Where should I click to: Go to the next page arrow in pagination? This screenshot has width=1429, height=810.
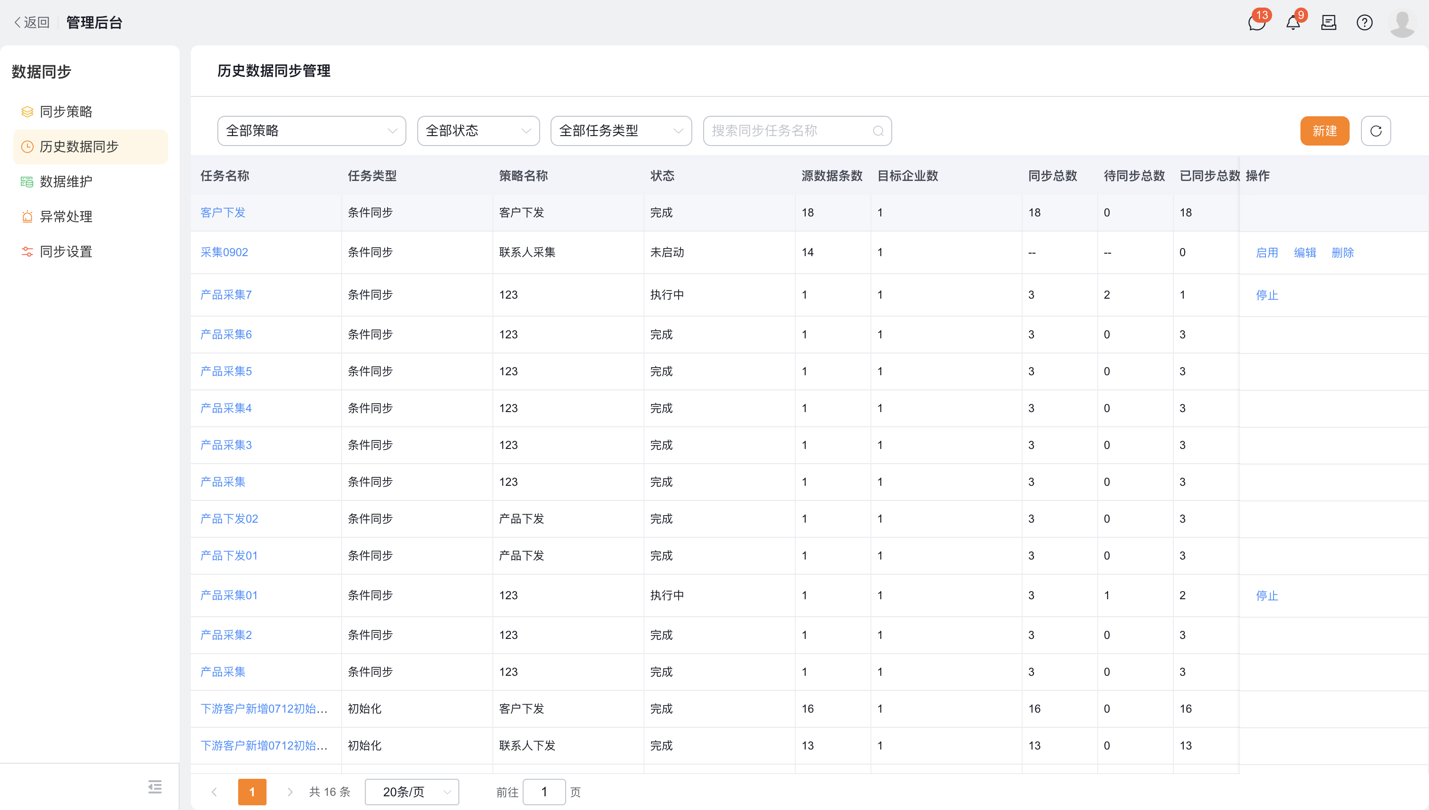tap(289, 792)
